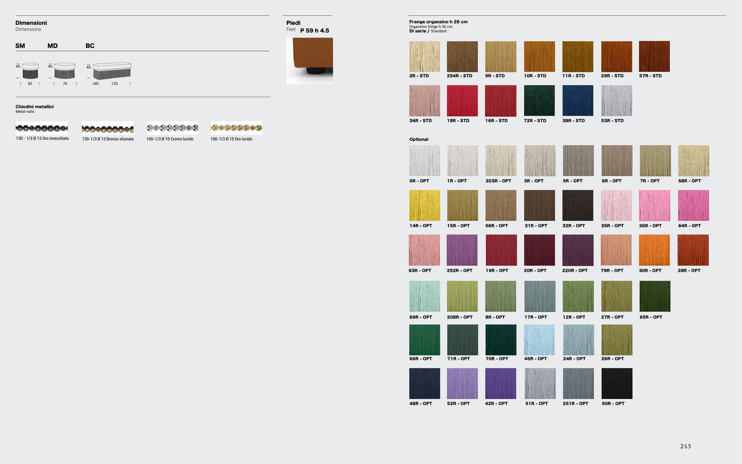The height and width of the screenshot is (464, 742).
Task: Select the Oro invecchiato metal nails image
Action: point(42,128)
